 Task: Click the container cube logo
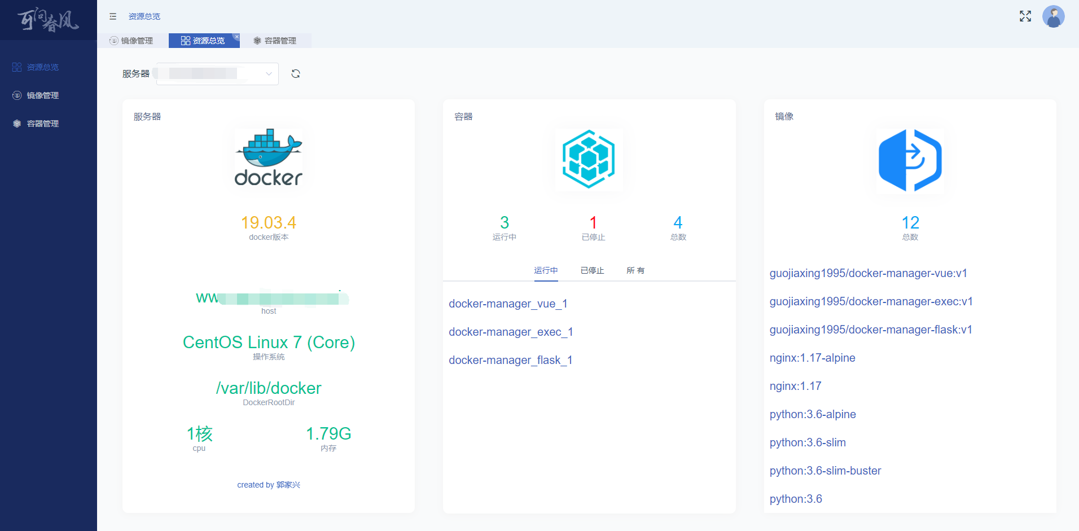589,159
